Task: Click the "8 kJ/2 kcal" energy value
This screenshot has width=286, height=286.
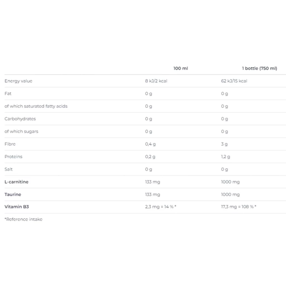Action: 156,81
